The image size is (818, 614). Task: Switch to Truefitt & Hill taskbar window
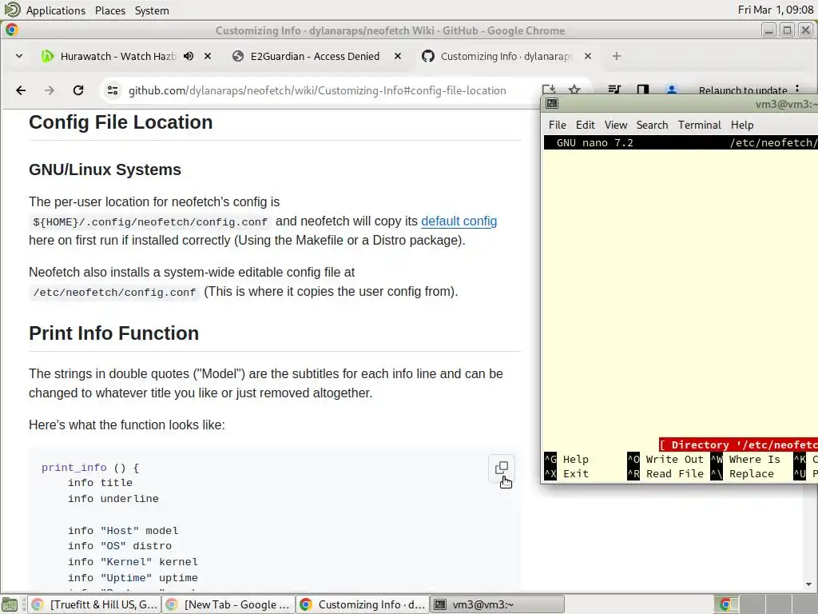[x=93, y=604]
